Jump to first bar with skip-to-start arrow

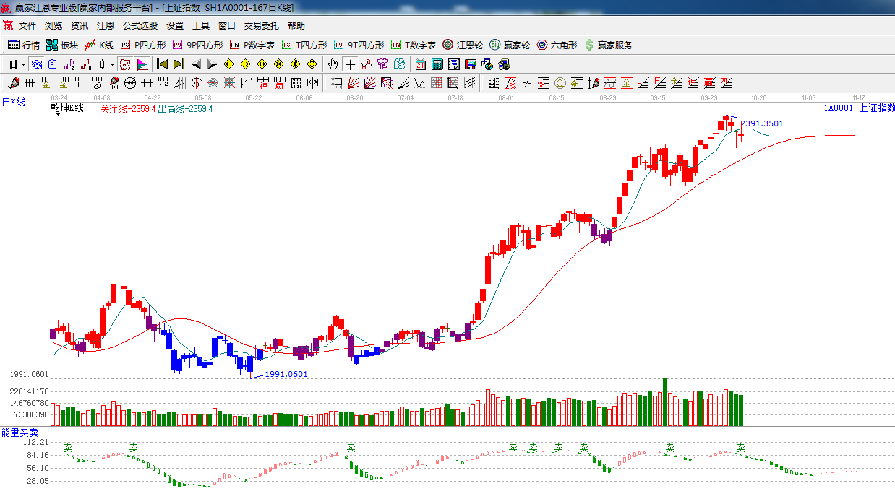(x=162, y=64)
